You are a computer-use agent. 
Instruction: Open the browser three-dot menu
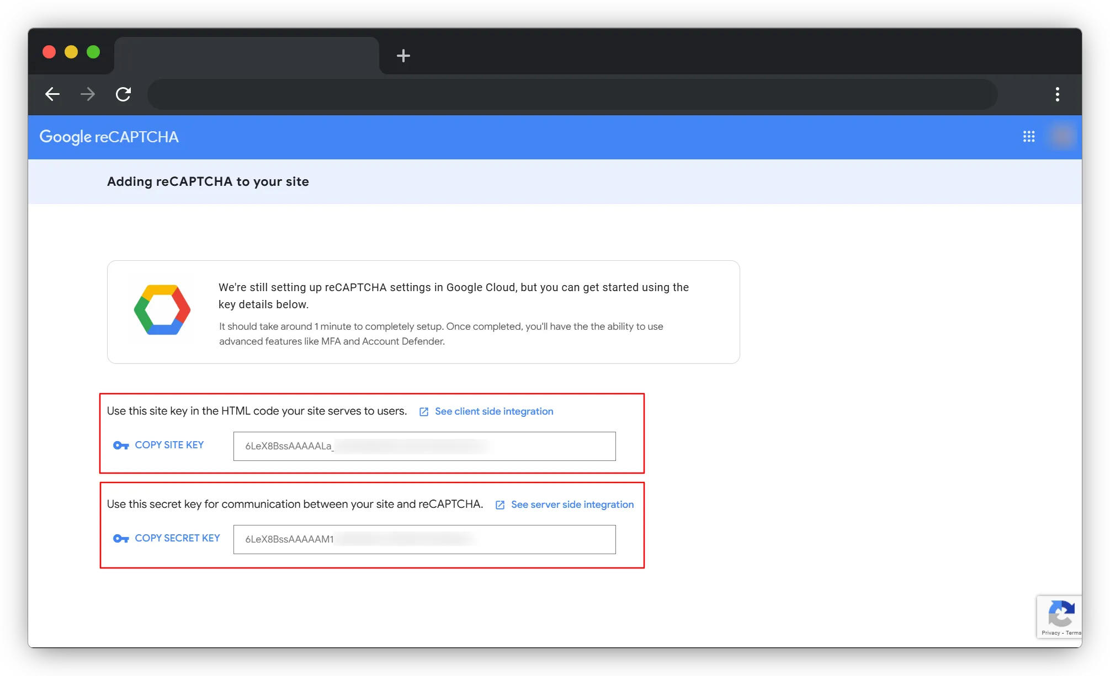click(1057, 94)
